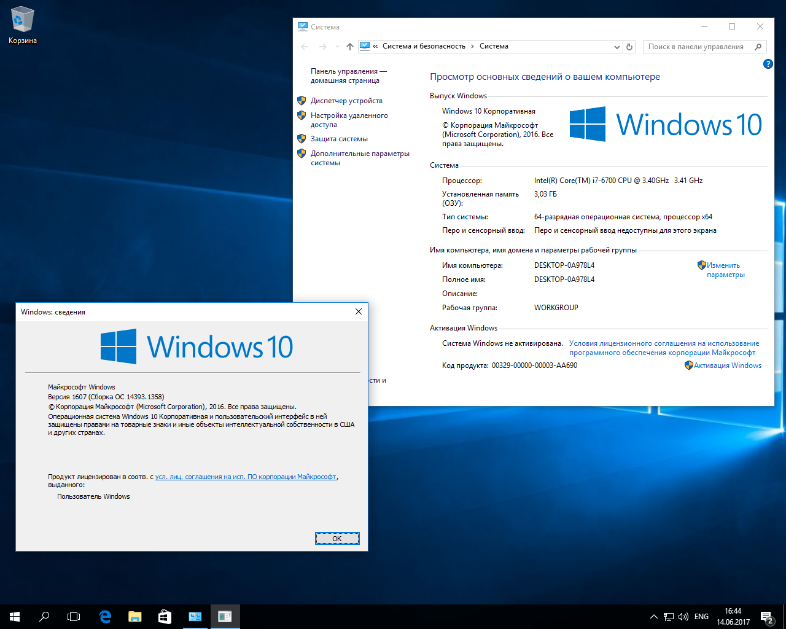The width and height of the screenshot is (786, 629).
Task: Click the product ID 00329-00000-00003-AA690
Action: click(x=534, y=365)
